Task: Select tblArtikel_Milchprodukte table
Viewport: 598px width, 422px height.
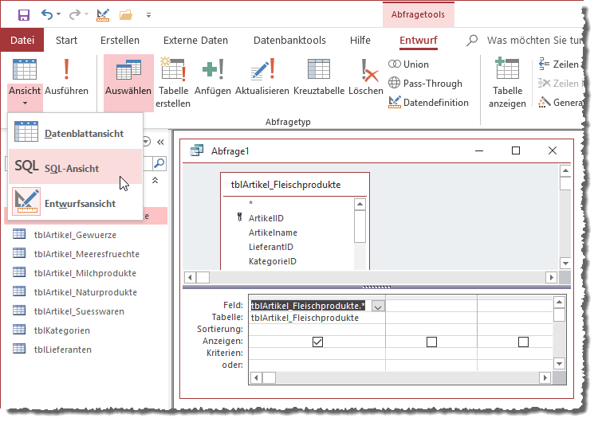Action: pyautogui.click(x=85, y=272)
